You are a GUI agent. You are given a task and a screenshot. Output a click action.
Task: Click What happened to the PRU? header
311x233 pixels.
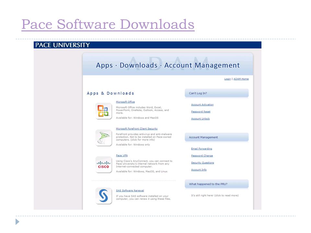click(x=217, y=184)
